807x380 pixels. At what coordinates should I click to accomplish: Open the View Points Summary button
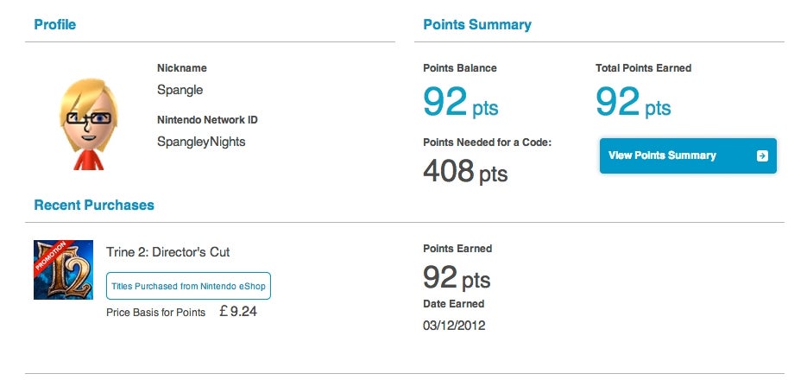(x=688, y=155)
